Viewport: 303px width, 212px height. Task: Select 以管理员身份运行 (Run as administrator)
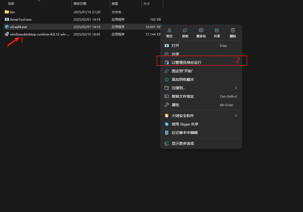[186, 62]
